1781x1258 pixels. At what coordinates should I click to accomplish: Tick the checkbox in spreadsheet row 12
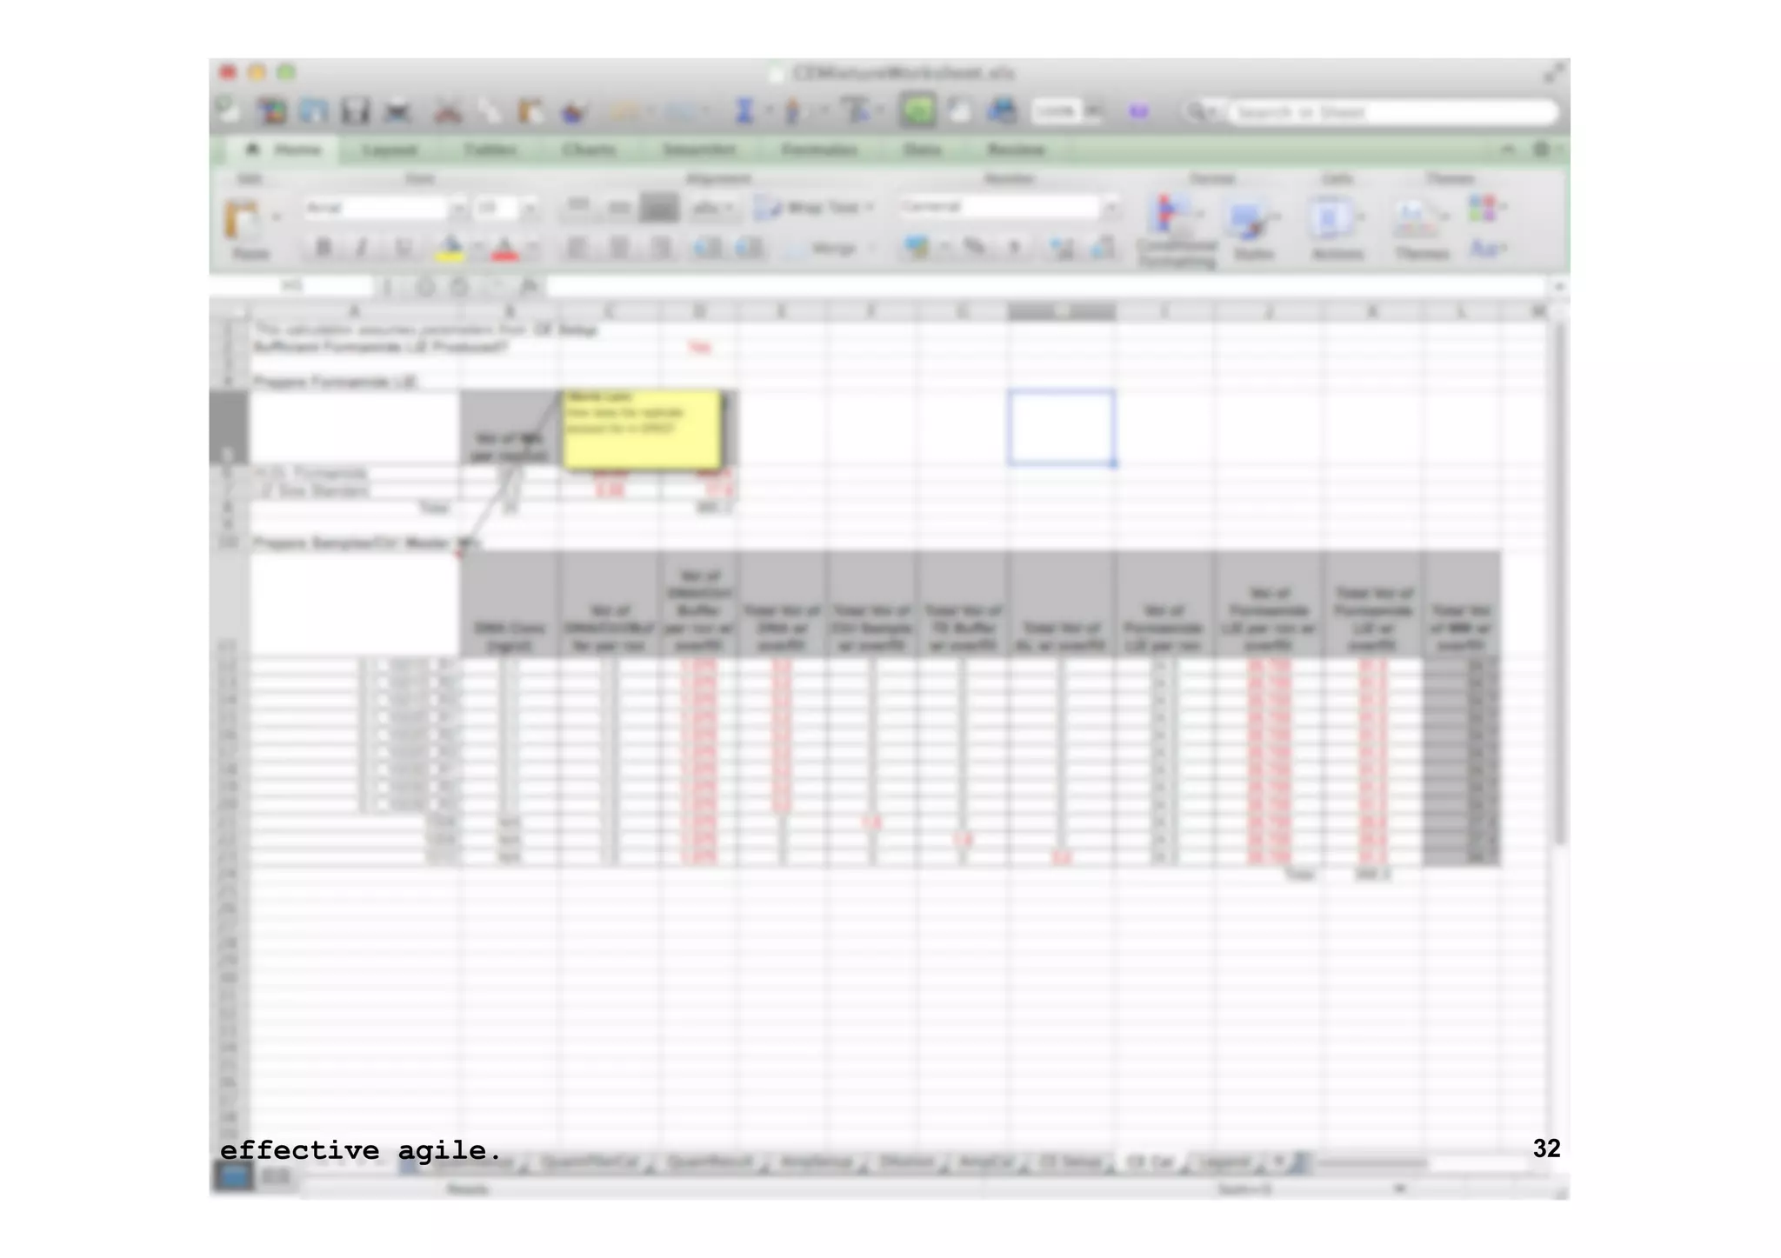[382, 667]
